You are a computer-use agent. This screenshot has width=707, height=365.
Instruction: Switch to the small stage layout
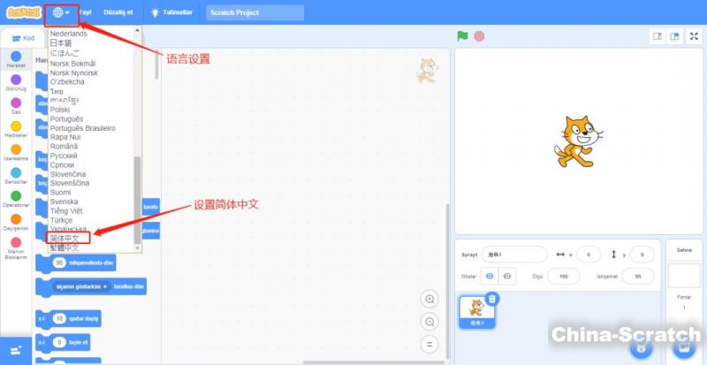(x=657, y=36)
